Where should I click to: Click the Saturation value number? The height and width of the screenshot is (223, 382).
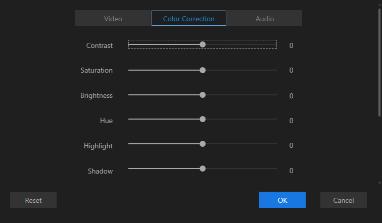(x=291, y=70)
